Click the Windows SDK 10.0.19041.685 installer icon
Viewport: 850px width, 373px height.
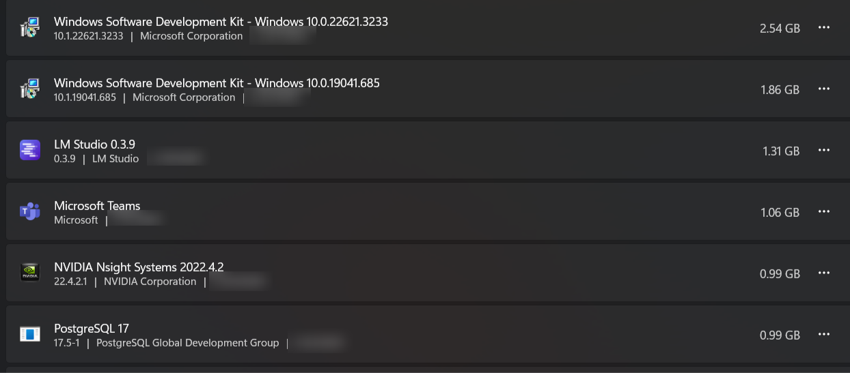coord(30,89)
